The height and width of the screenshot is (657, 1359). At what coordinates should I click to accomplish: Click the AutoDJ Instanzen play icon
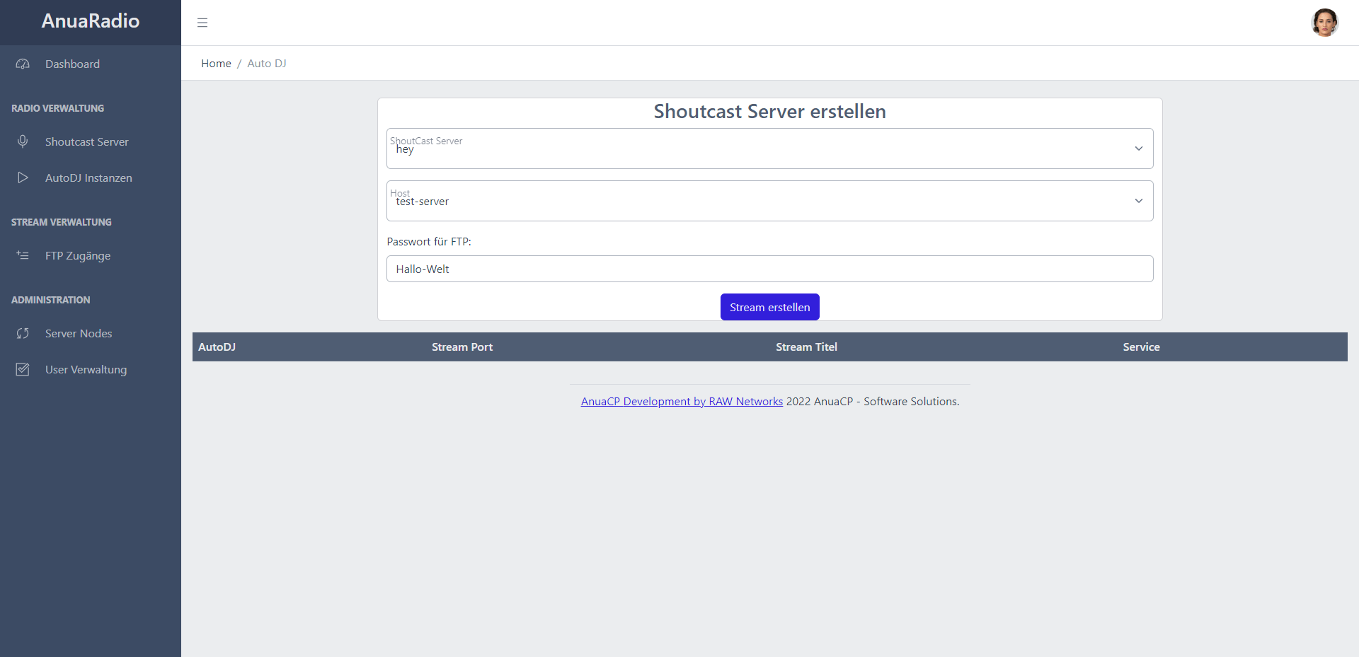pyautogui.click(x=23, y=178)
